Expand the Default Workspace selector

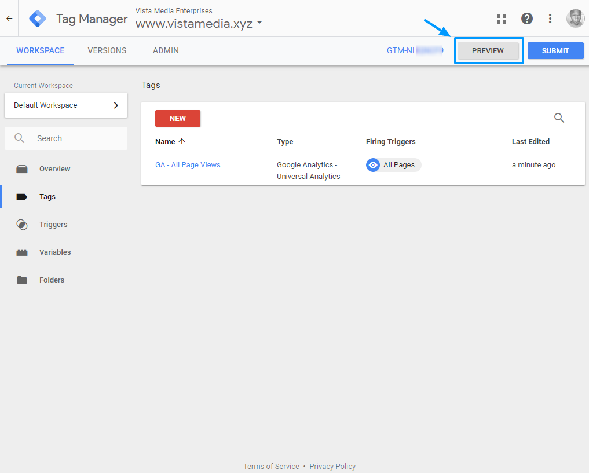66,105
